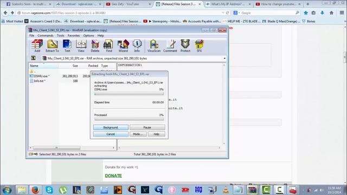Viewport: 347px width, 195px height.
Task: Click the DSMU.exe progress bar
Action: coord(129,94)
